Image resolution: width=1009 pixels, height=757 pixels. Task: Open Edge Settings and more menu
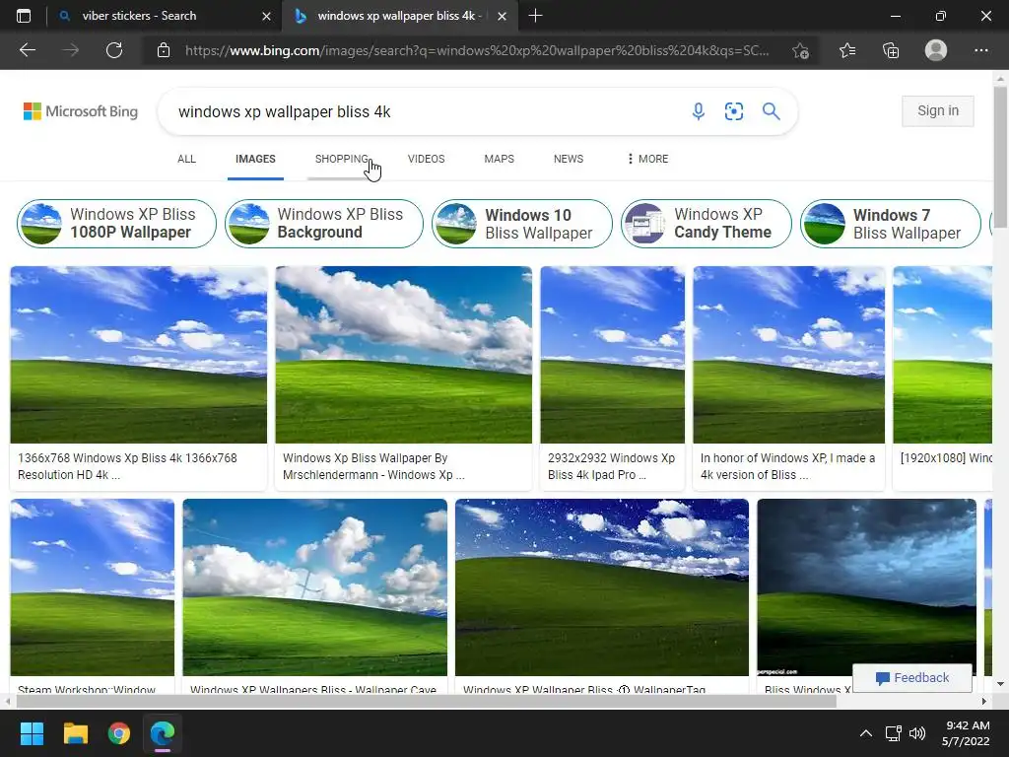980,50
